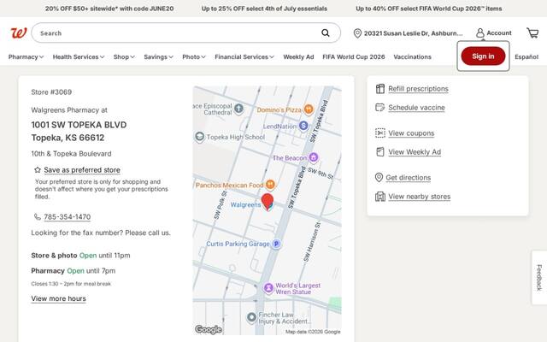The image size is (547, 342).
Task: Expand the Health Services menu
Action: coord(79,57)
